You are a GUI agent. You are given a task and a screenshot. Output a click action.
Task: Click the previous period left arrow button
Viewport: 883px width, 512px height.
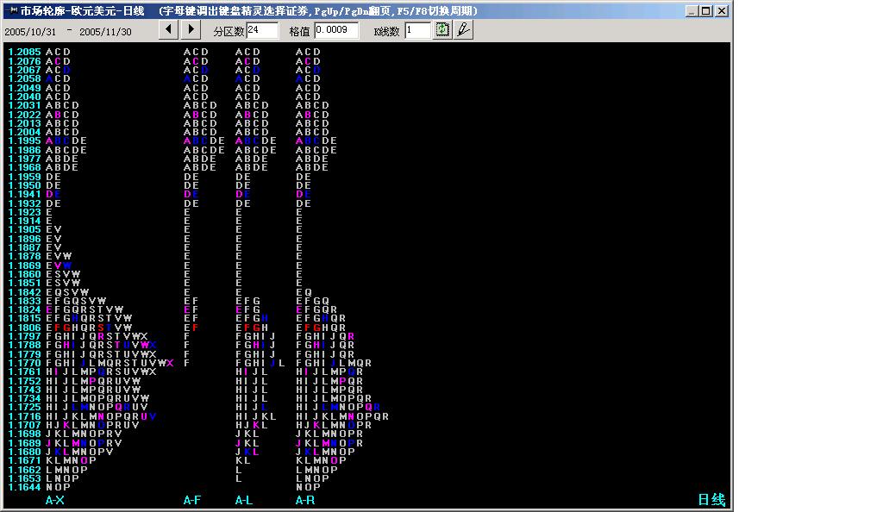168,30
